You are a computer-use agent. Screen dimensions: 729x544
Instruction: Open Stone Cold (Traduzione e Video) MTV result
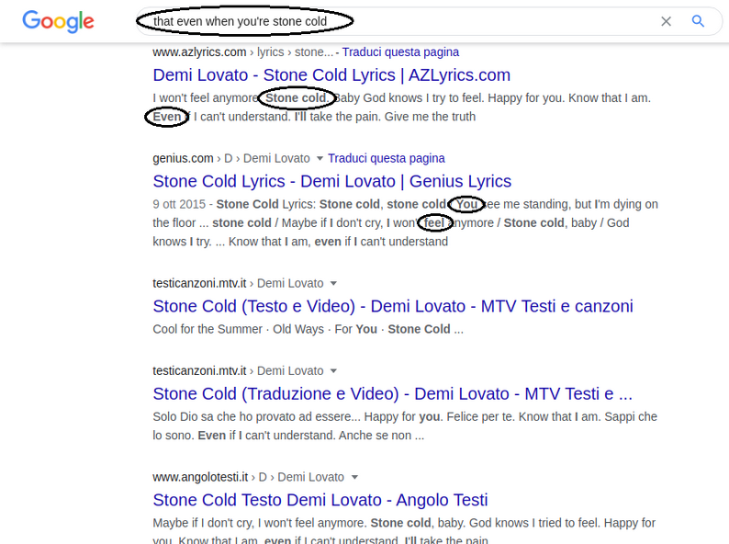[392, 393]
